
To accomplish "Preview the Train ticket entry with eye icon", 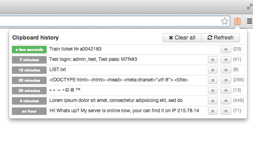I will 225,49.
